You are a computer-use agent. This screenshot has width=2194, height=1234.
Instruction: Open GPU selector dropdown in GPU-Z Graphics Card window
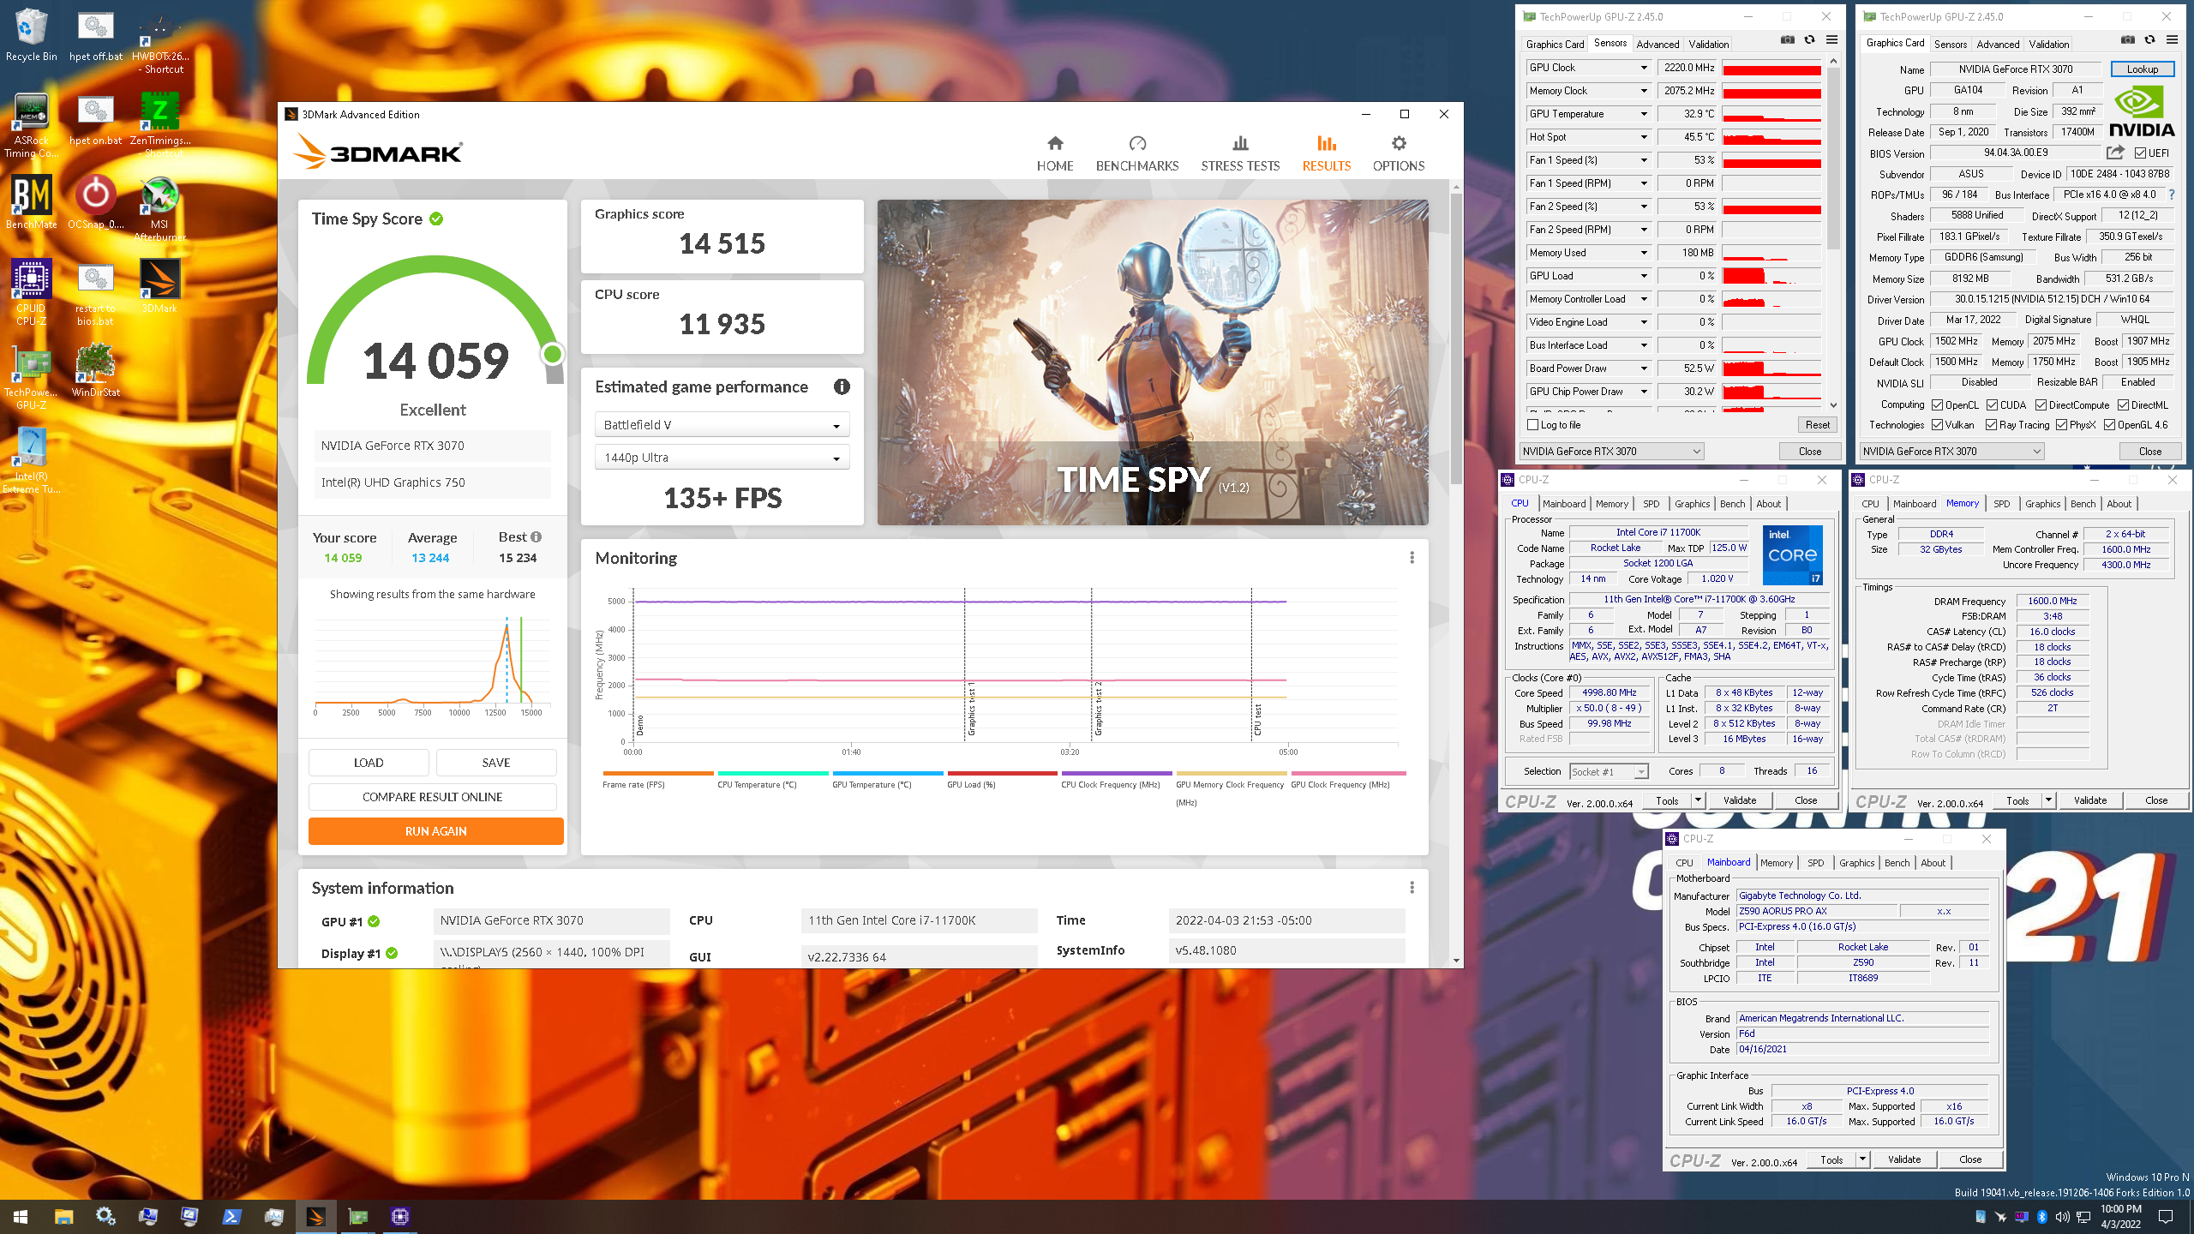tap(1951, 452)
